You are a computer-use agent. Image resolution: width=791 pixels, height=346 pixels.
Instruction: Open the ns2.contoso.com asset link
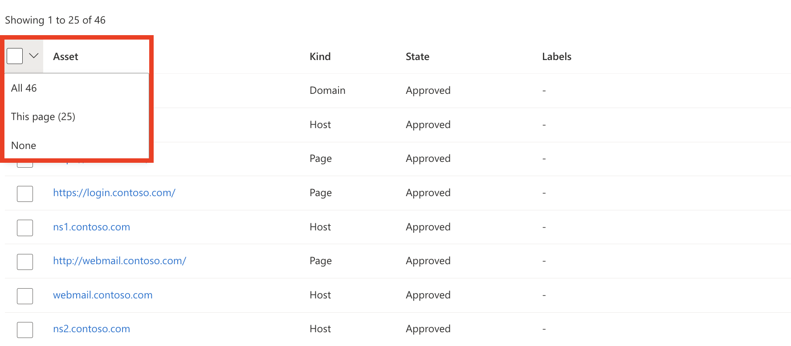tap(91, 329)
